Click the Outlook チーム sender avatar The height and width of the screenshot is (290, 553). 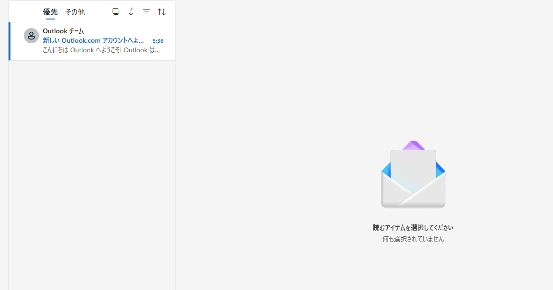point(31,36)
